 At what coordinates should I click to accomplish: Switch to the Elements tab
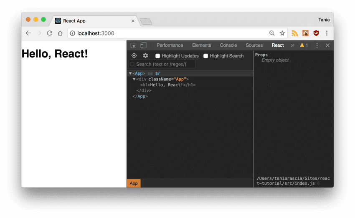[x=201, y=45]
